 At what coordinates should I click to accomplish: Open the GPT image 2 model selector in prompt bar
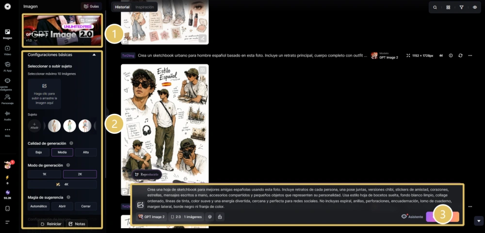click(x=151, y=217)
